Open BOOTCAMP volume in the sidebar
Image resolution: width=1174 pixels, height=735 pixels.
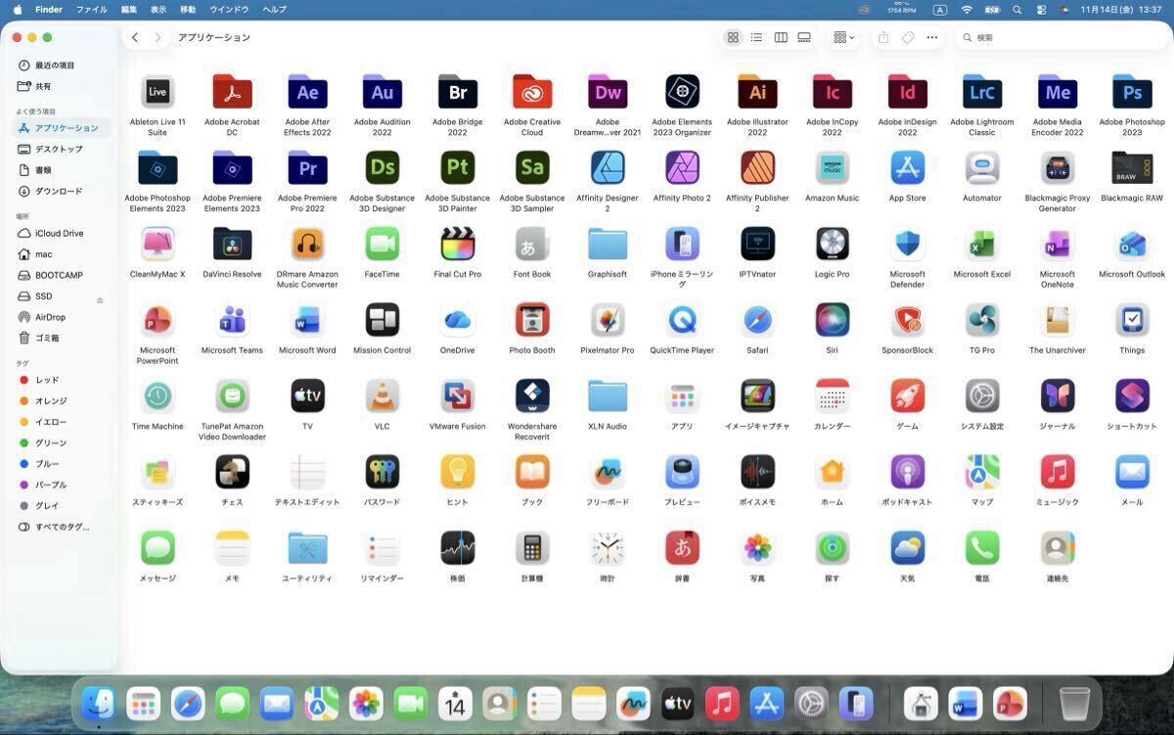(x=62, y=275)
